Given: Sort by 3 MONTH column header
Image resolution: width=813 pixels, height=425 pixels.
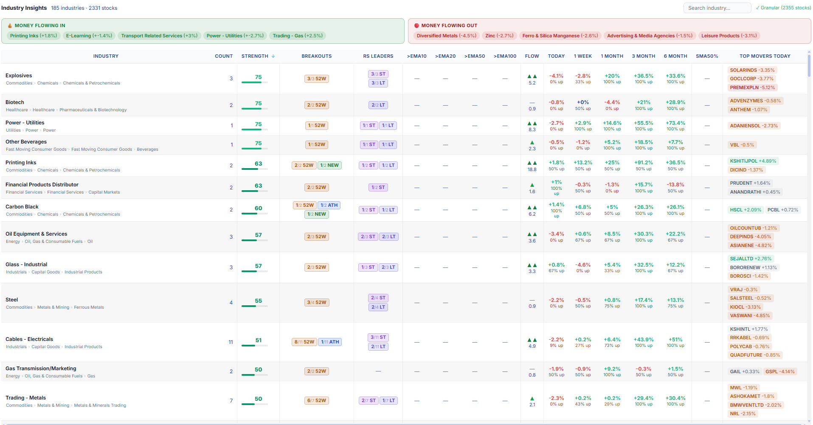Looking at the screenshot, I should pos(644,56).
